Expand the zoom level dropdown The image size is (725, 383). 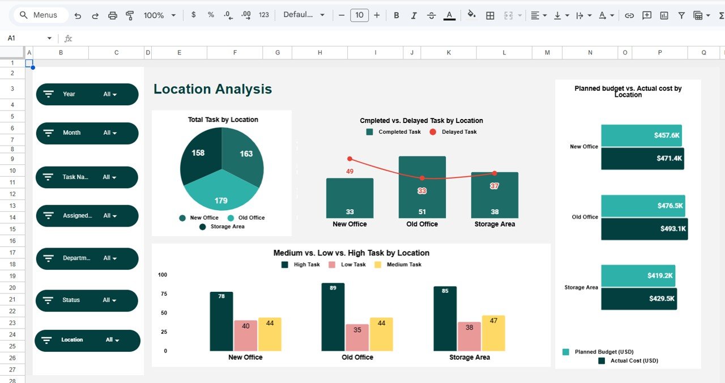pyautogui.click(x=159, y=15)
